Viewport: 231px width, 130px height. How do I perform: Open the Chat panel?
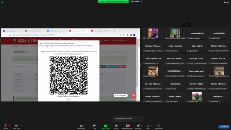tap(94, 126)
